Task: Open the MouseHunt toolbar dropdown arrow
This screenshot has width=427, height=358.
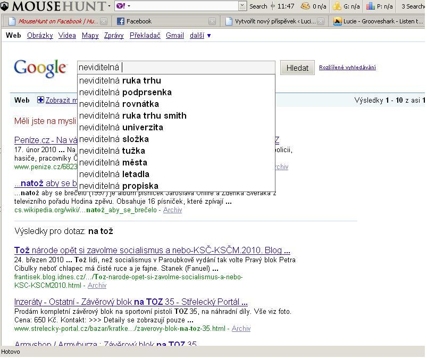Action: [109, 6]
